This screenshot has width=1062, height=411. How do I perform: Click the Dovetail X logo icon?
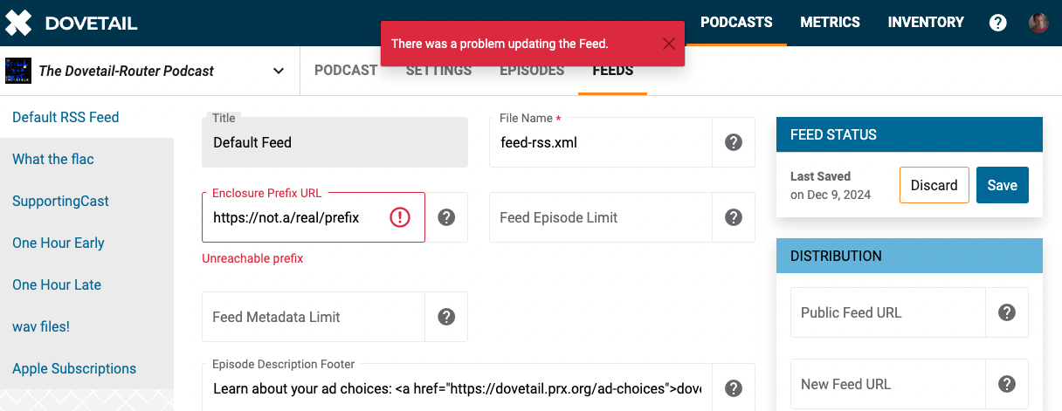[x=18, y=23]
